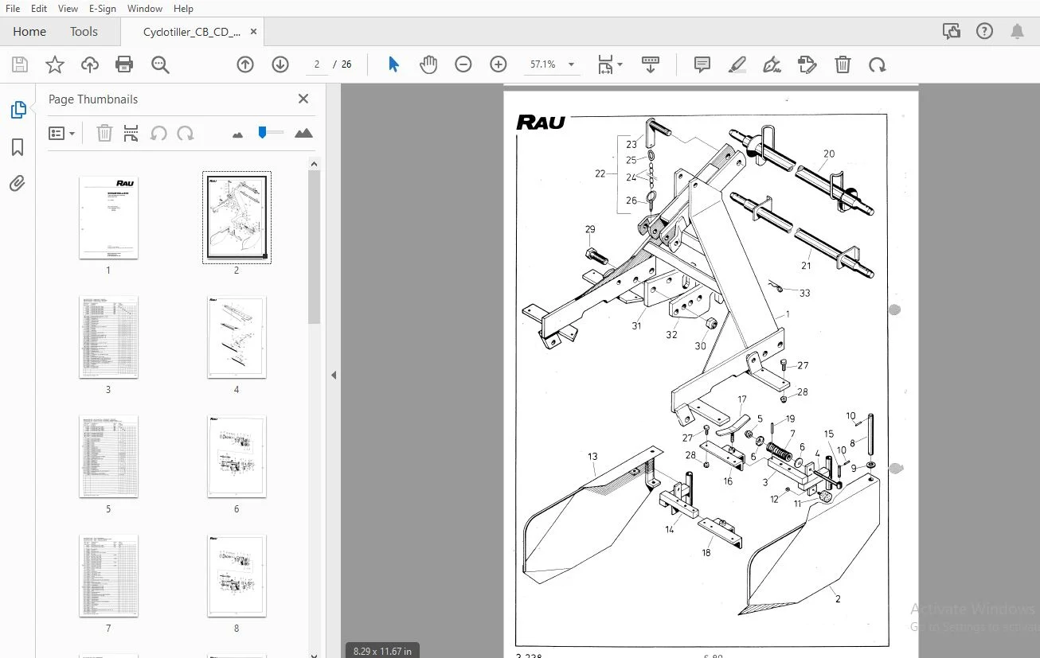Open the sign document pen tool
Screen dimensions: 1040x658
[772, 64]
